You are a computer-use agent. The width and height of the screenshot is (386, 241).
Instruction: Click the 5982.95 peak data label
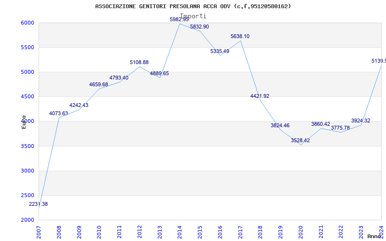point(179,19)
